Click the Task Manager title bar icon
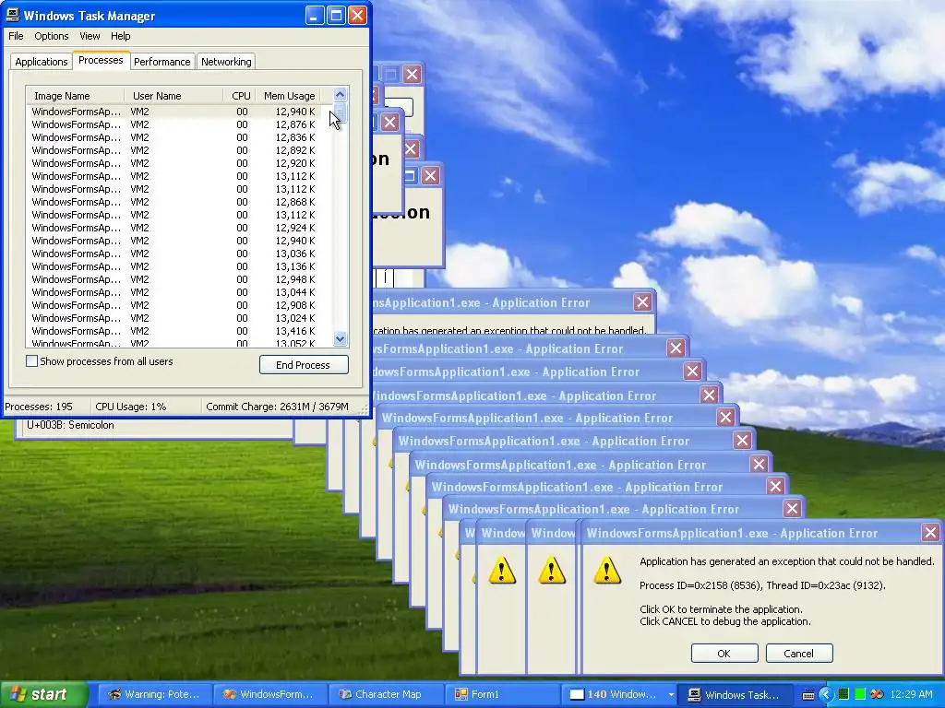945x708 pixels. pyautogui.click(x=13, y=15)
